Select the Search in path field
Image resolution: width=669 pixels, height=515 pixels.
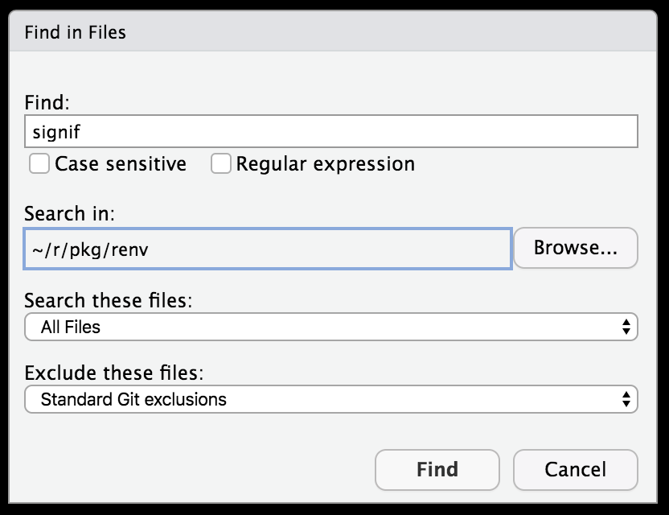(x=269, y=248)
